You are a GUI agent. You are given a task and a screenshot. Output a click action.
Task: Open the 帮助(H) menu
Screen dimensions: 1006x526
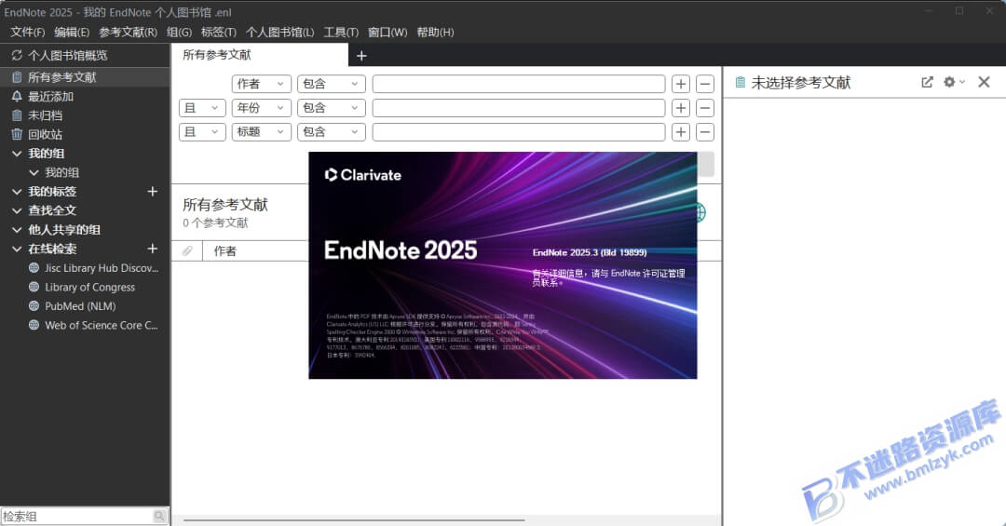(436, 32)
